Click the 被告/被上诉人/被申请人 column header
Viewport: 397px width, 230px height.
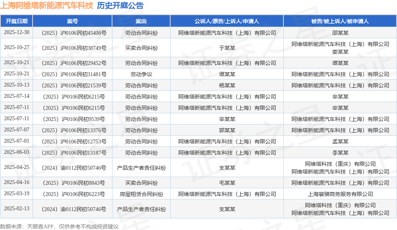340,21
